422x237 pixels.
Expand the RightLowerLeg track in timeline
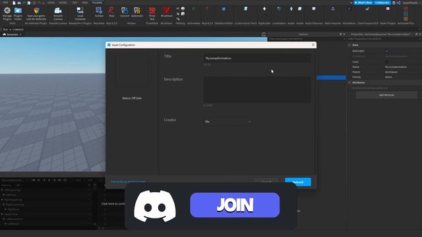tap(4, 205)
